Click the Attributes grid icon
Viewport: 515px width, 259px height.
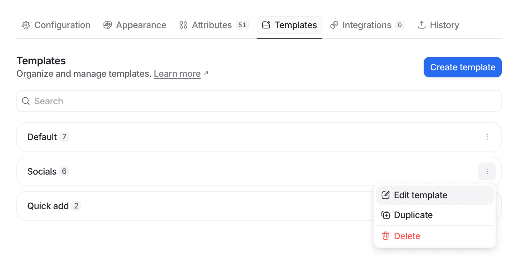(183, 25)
